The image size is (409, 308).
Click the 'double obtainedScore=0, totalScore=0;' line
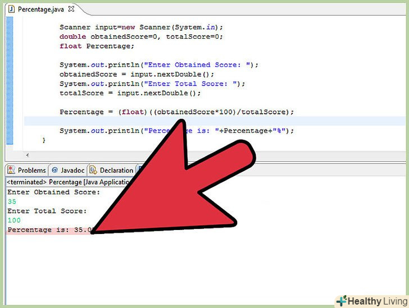pos(141,36)
